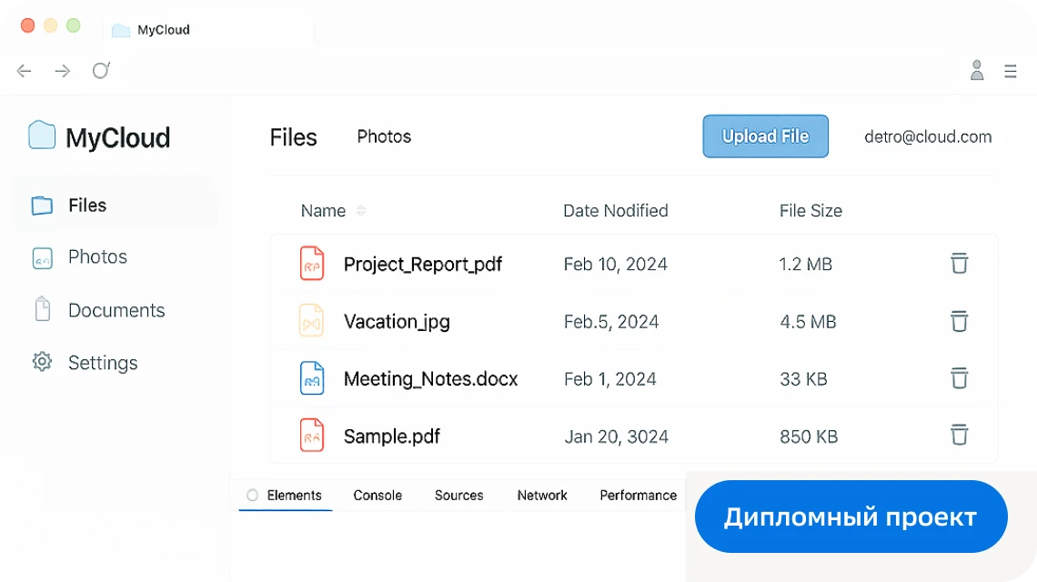Click the Дипломный проект button

(851, 517)
